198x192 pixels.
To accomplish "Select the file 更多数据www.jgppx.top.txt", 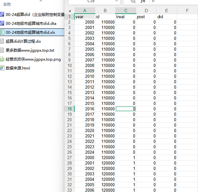I will (x=30, y=50).
